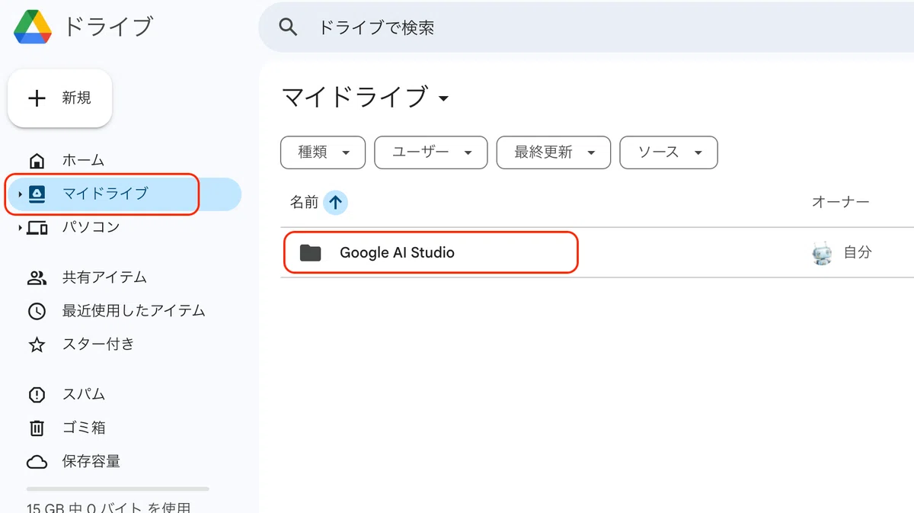
Task: Click the storage usage progress bar
Action: (x=117, y=489)
